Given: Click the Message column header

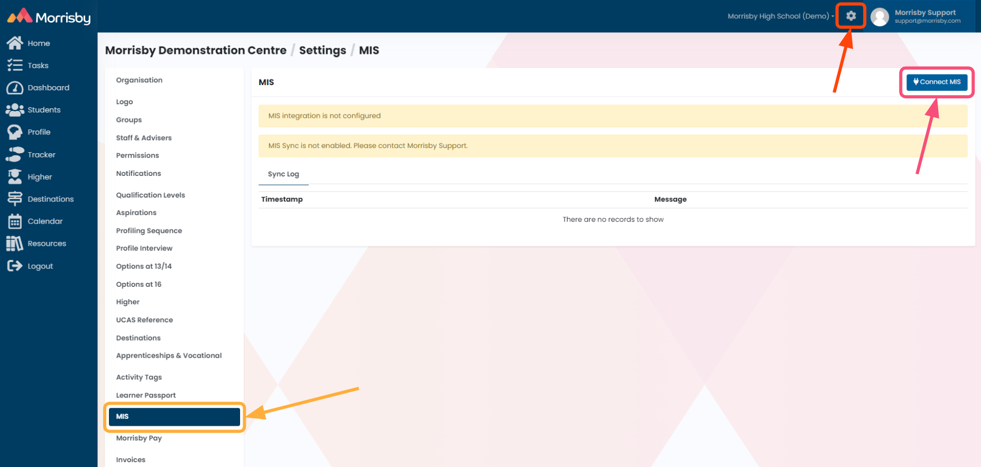Looking at the screenshot, I should tap(671, 199).
